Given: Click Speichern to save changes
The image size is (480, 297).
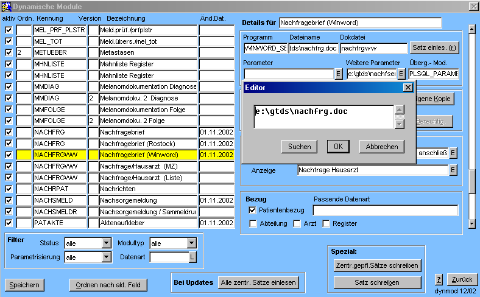Looking at the screenshot, I should coord(24,285).
